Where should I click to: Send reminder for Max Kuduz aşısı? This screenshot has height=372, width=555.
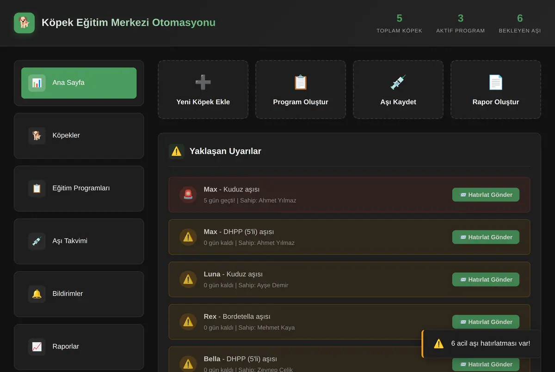[x=486, y=195]
